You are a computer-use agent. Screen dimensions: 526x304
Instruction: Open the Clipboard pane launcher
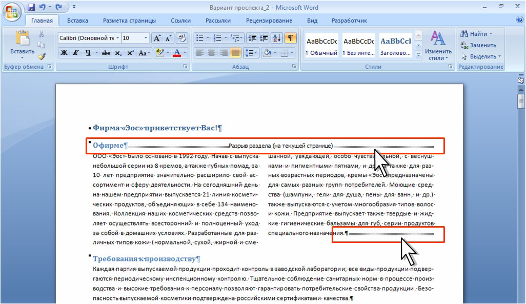[50, 67]
